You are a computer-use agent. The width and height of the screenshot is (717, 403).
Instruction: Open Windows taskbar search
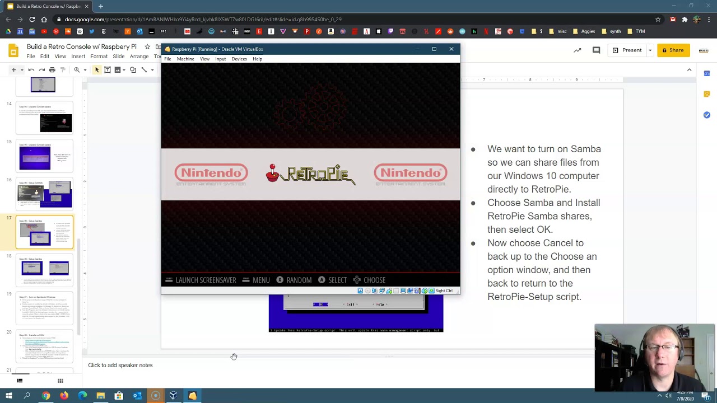coord(27,396)
